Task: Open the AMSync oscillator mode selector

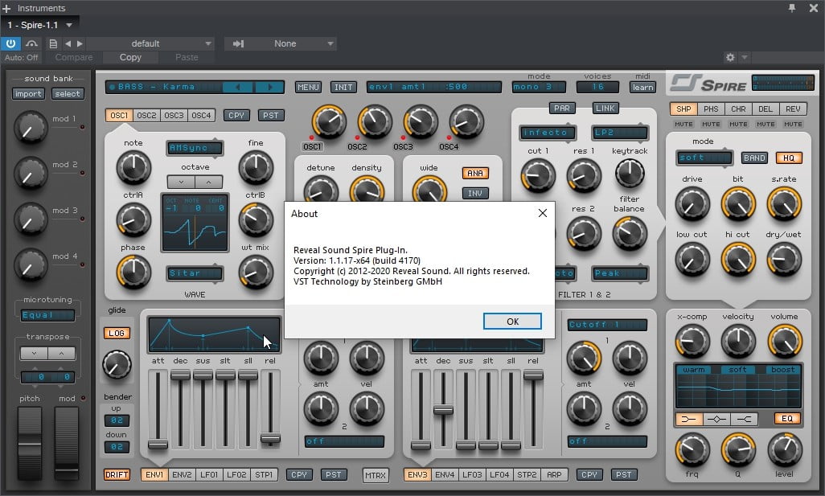Action: 194,148
